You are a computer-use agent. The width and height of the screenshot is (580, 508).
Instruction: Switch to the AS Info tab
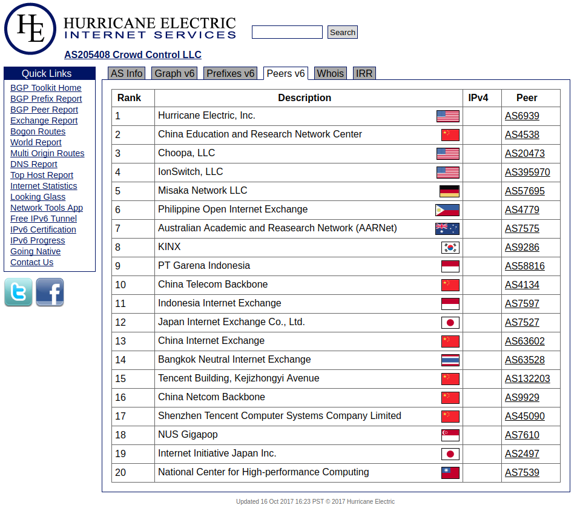click(127, 73)
